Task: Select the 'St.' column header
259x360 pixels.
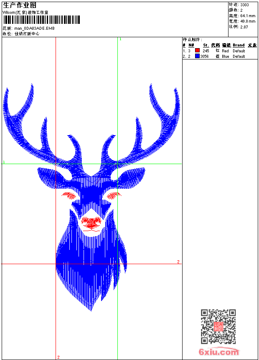Action: 206,45
